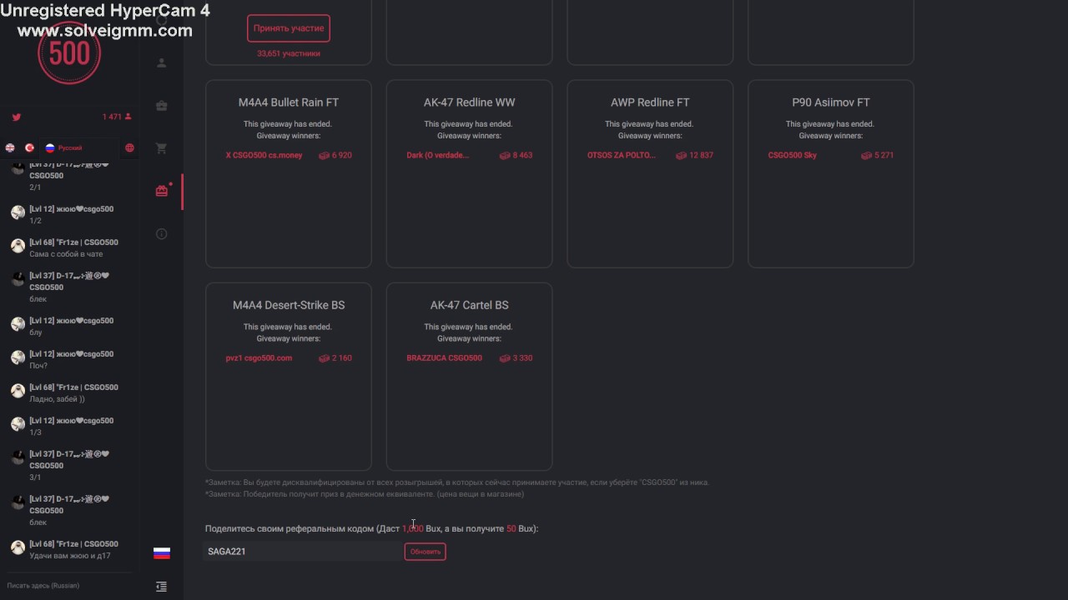Click the 3 330 prize value

[x=516, y=358]
